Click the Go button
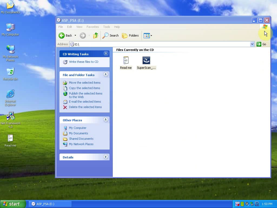Screen dimensions: 277x208 [x=262, y=44]
